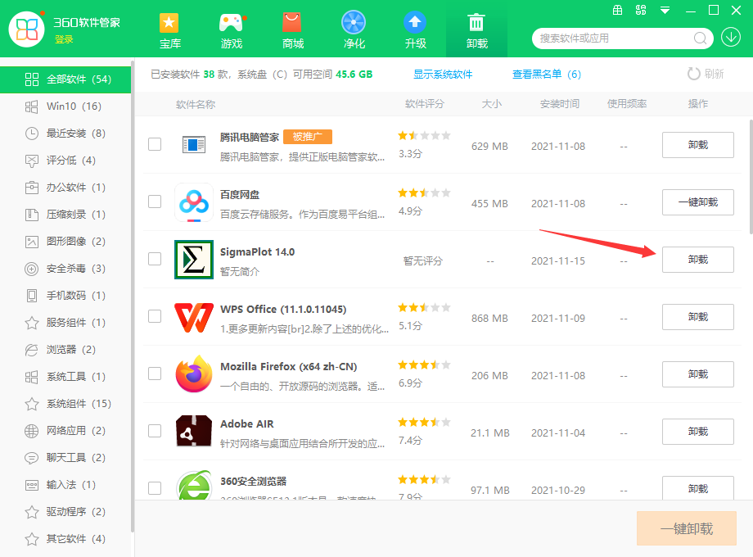This screenshot has width=753, height=557.
Task: Click the SigmaPlot sigma icon
Action: tap(193, 260)
